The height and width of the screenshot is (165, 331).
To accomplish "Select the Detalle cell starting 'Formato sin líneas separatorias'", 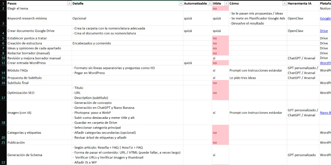I will pos(127,70).
